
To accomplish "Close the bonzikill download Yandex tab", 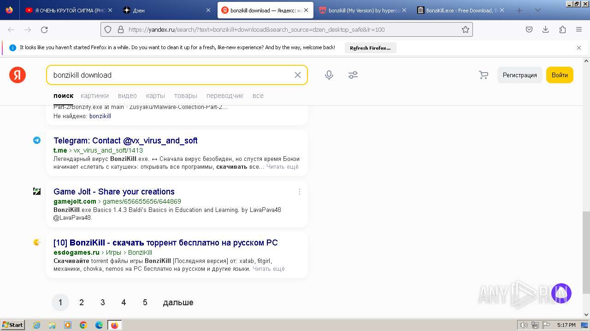I will coord(306,10).
